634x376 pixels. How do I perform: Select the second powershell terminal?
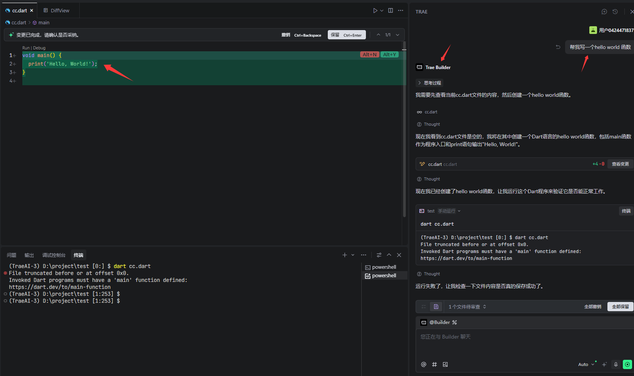click(384, 275)
